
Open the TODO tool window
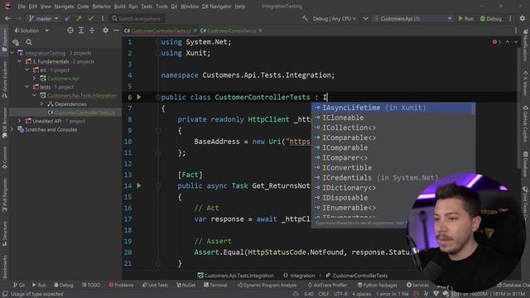click(x=91, y=285)
